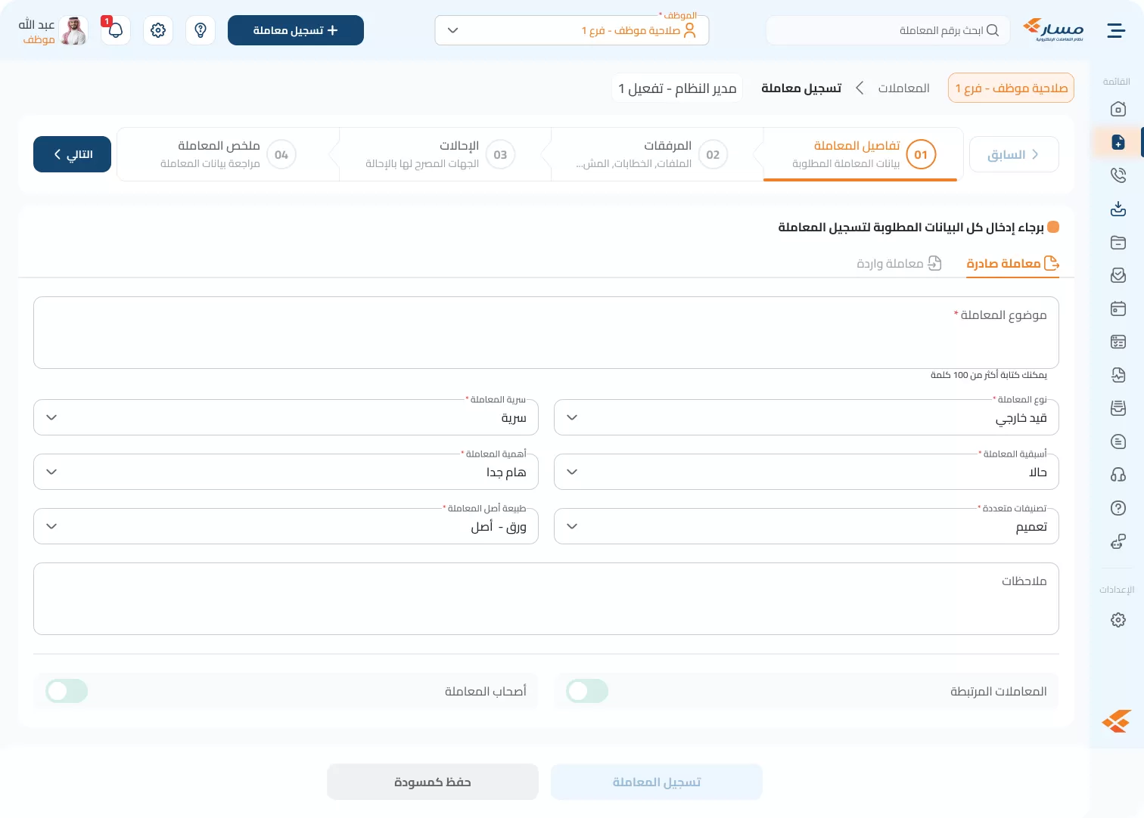The width and height of the screenshot is (1144, 818).
Task: Open the activity report file icon in sidebar
Action: [1118, 375]
